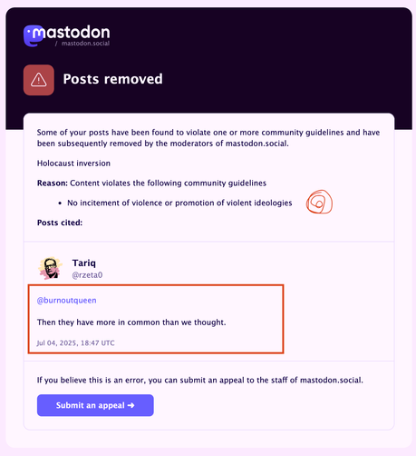Submit an appeal to mastodon.social staff

click(x=95, y=405)
